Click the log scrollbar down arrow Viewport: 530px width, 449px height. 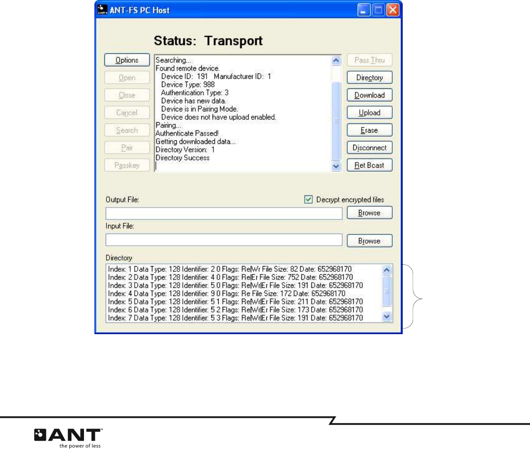[336, 166]
